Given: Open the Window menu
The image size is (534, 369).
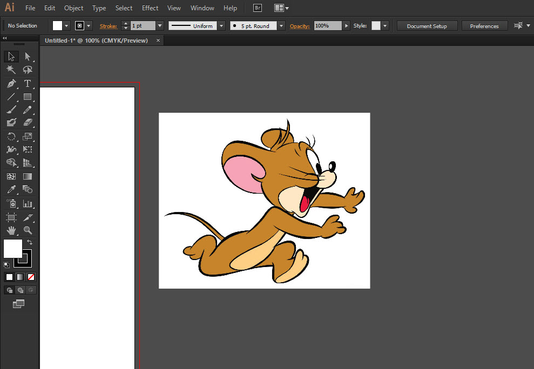Looking at the screenshot, I should (202, 8).
